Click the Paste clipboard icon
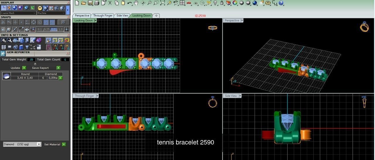 click(123, 3)
